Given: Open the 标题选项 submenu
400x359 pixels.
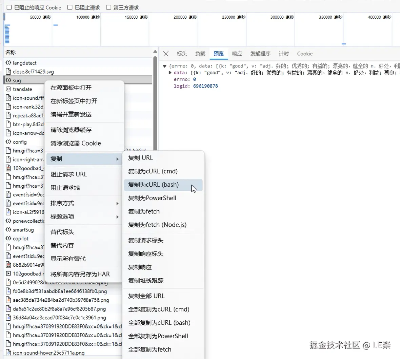Looking at the screenshot, I should point(62,216).
